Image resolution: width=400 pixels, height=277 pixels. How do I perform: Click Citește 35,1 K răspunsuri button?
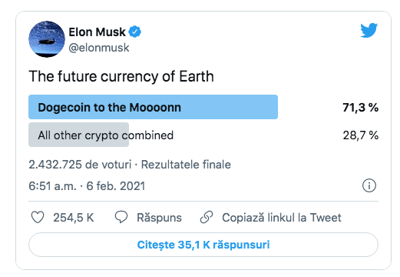pos(203,245)
